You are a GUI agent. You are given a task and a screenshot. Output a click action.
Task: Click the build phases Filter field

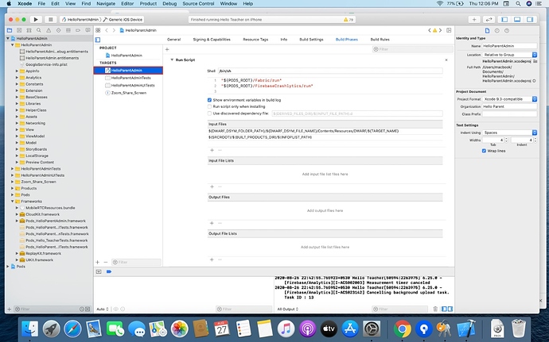[412, 49]
